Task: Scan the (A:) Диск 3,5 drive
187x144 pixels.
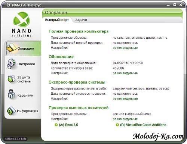Action: pyautogui.click(x=68, y=125)
